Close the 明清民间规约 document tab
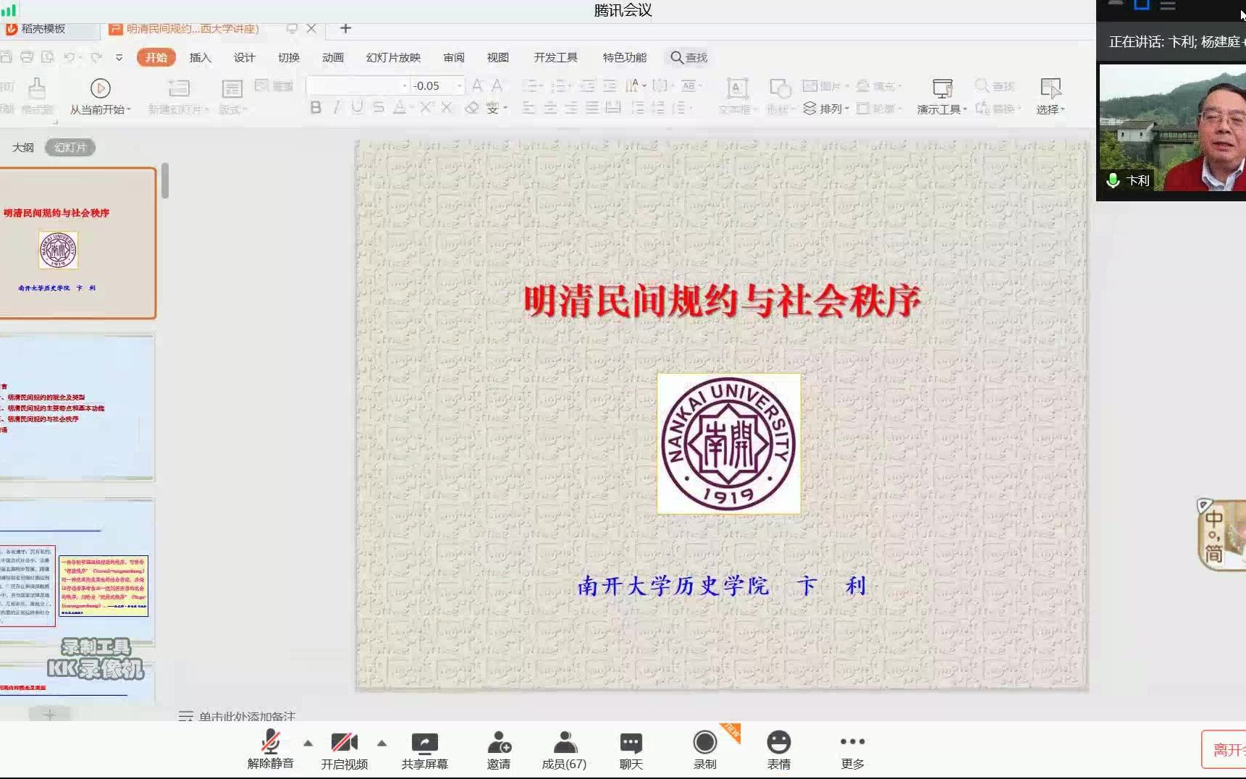 click(311, 28)
